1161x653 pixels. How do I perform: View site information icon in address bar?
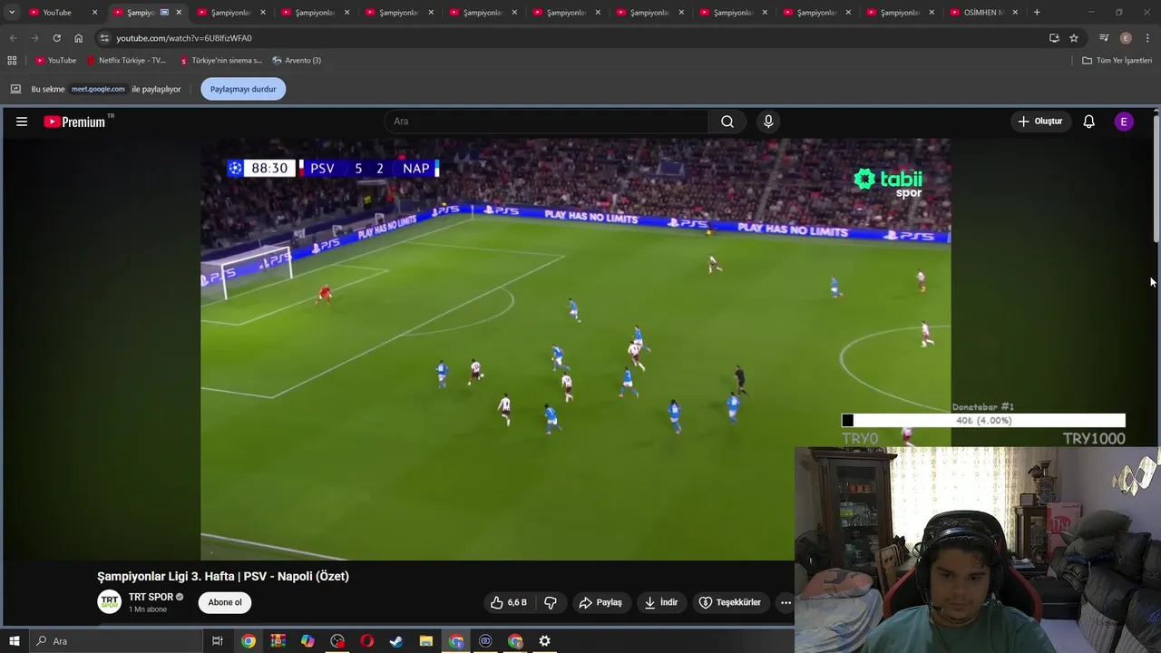click(x=104, y=38)
